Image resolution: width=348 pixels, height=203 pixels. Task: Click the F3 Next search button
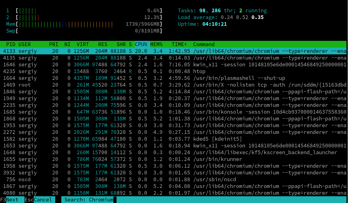pyautogui.click(x=12, y=200)
